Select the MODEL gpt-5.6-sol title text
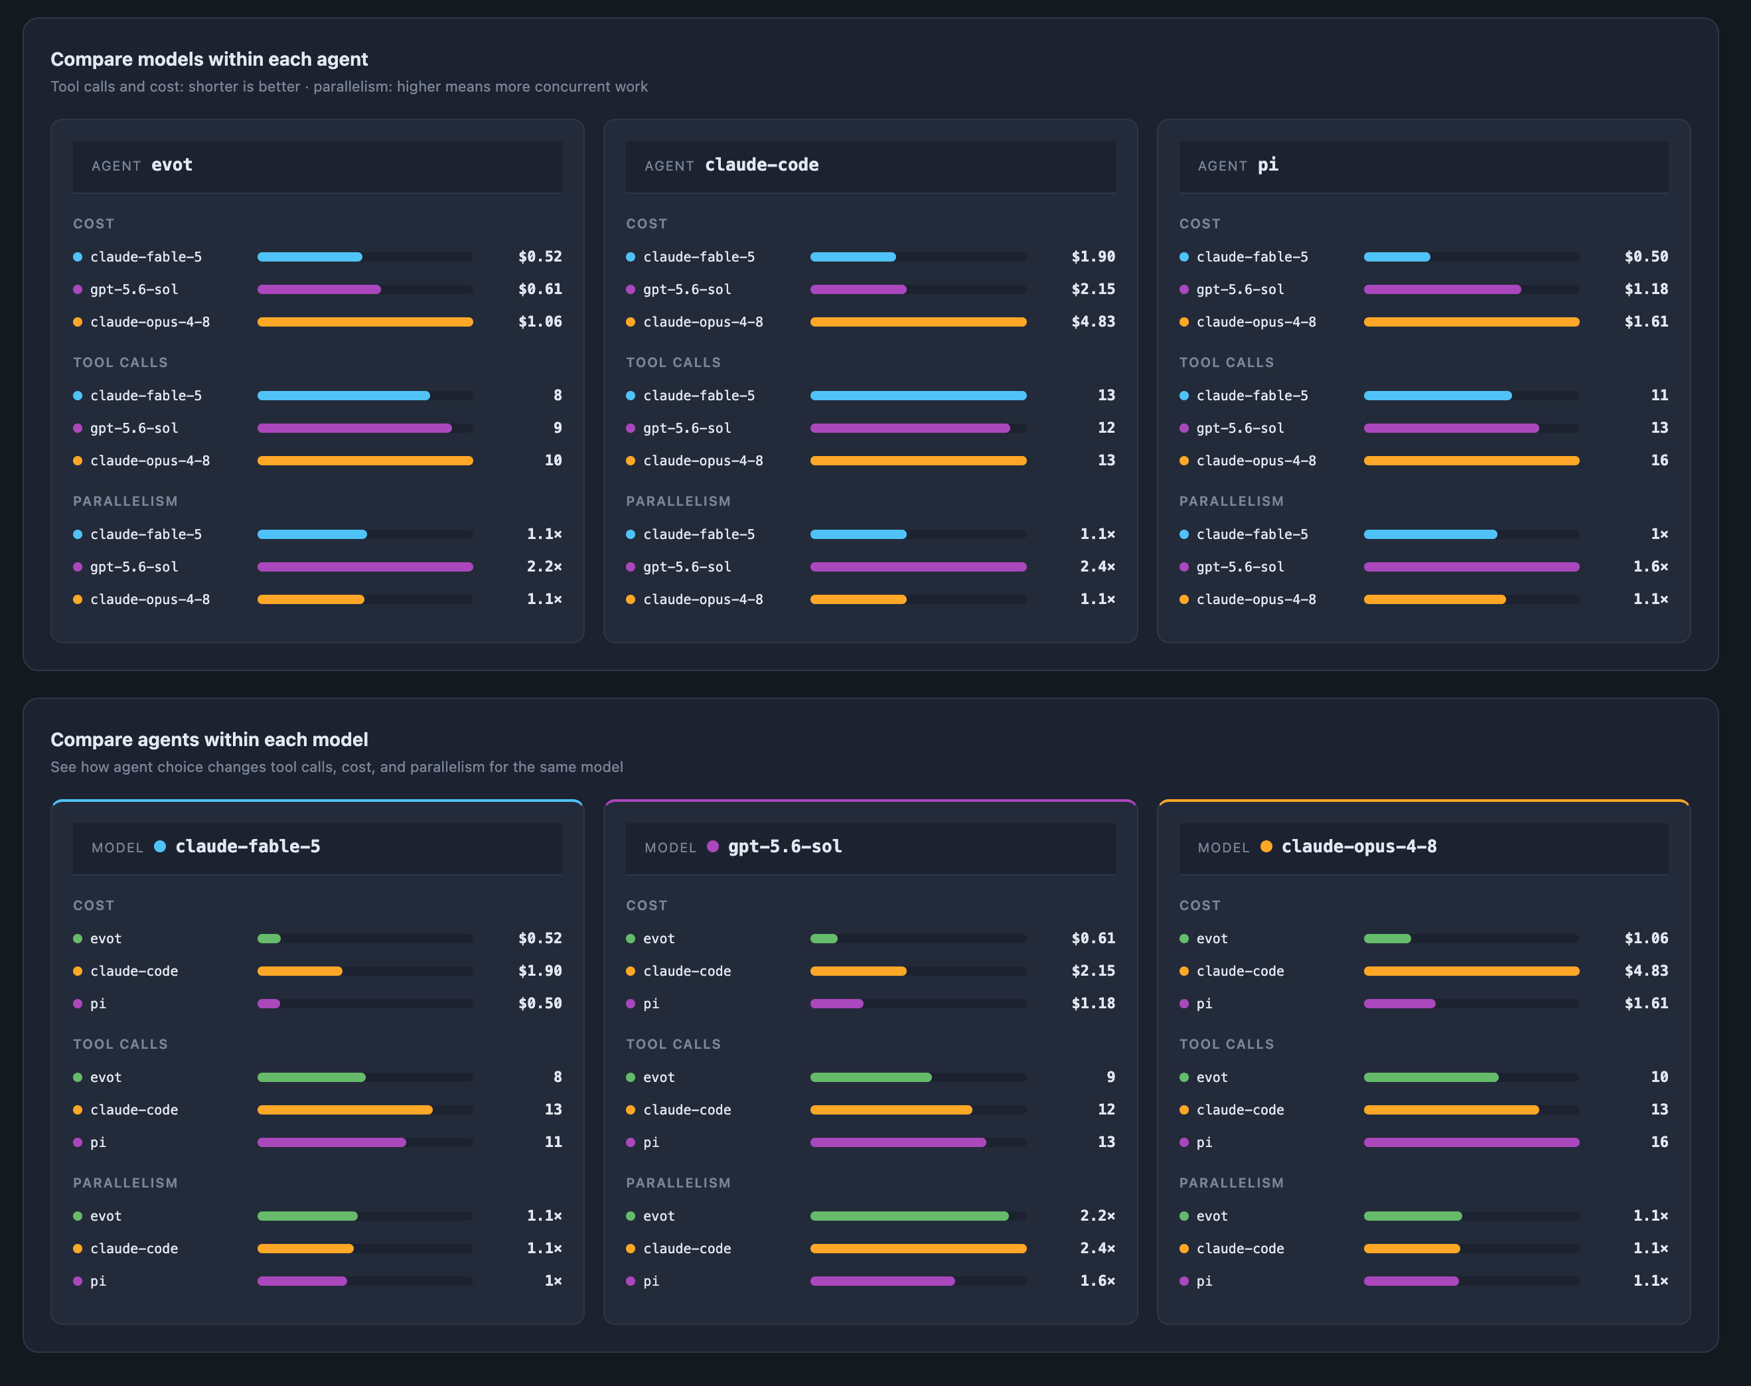The width and height of the screenshot is (1751, 1386). tap(785, 846)
